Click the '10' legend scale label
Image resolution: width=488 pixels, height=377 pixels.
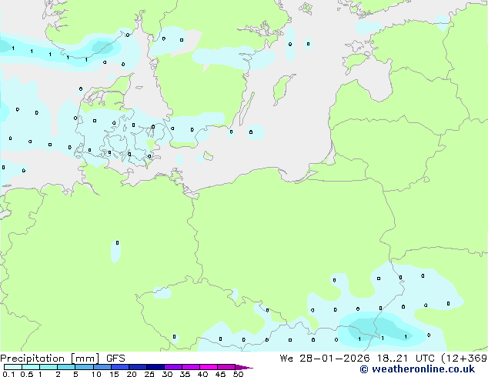click(x=96, y=374)
